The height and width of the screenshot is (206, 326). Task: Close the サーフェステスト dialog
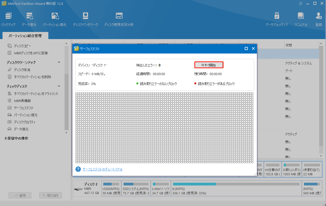[x=253, y=49]
